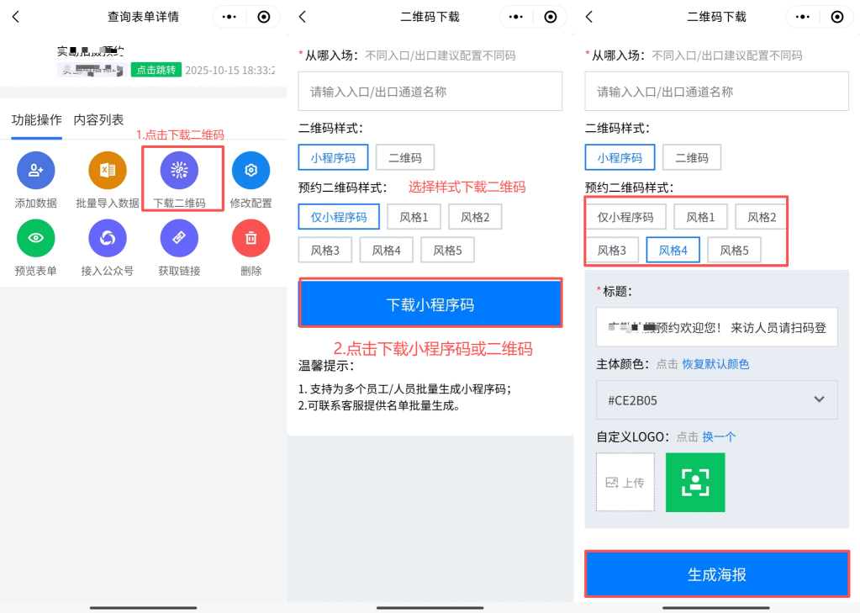Select the 功能操作 tab

point(36,120)
